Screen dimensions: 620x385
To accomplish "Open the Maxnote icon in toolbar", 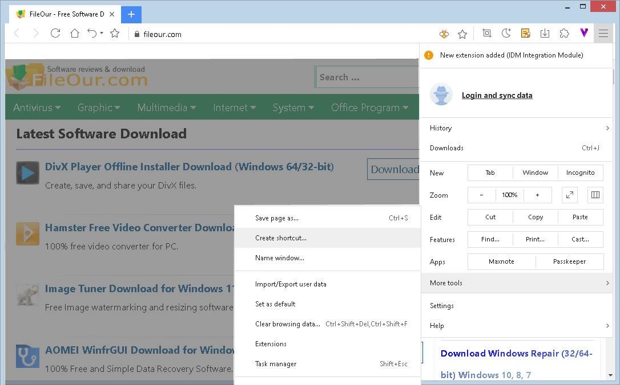I will pos(525,34).
